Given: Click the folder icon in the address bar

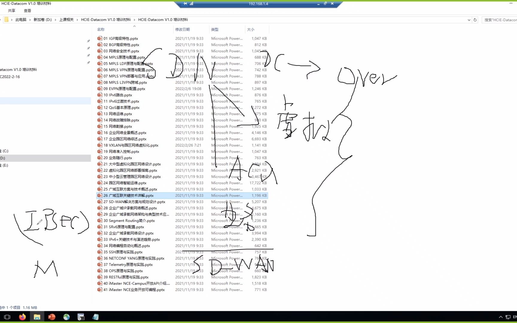Looking at the screenshot, I should 6,20.
